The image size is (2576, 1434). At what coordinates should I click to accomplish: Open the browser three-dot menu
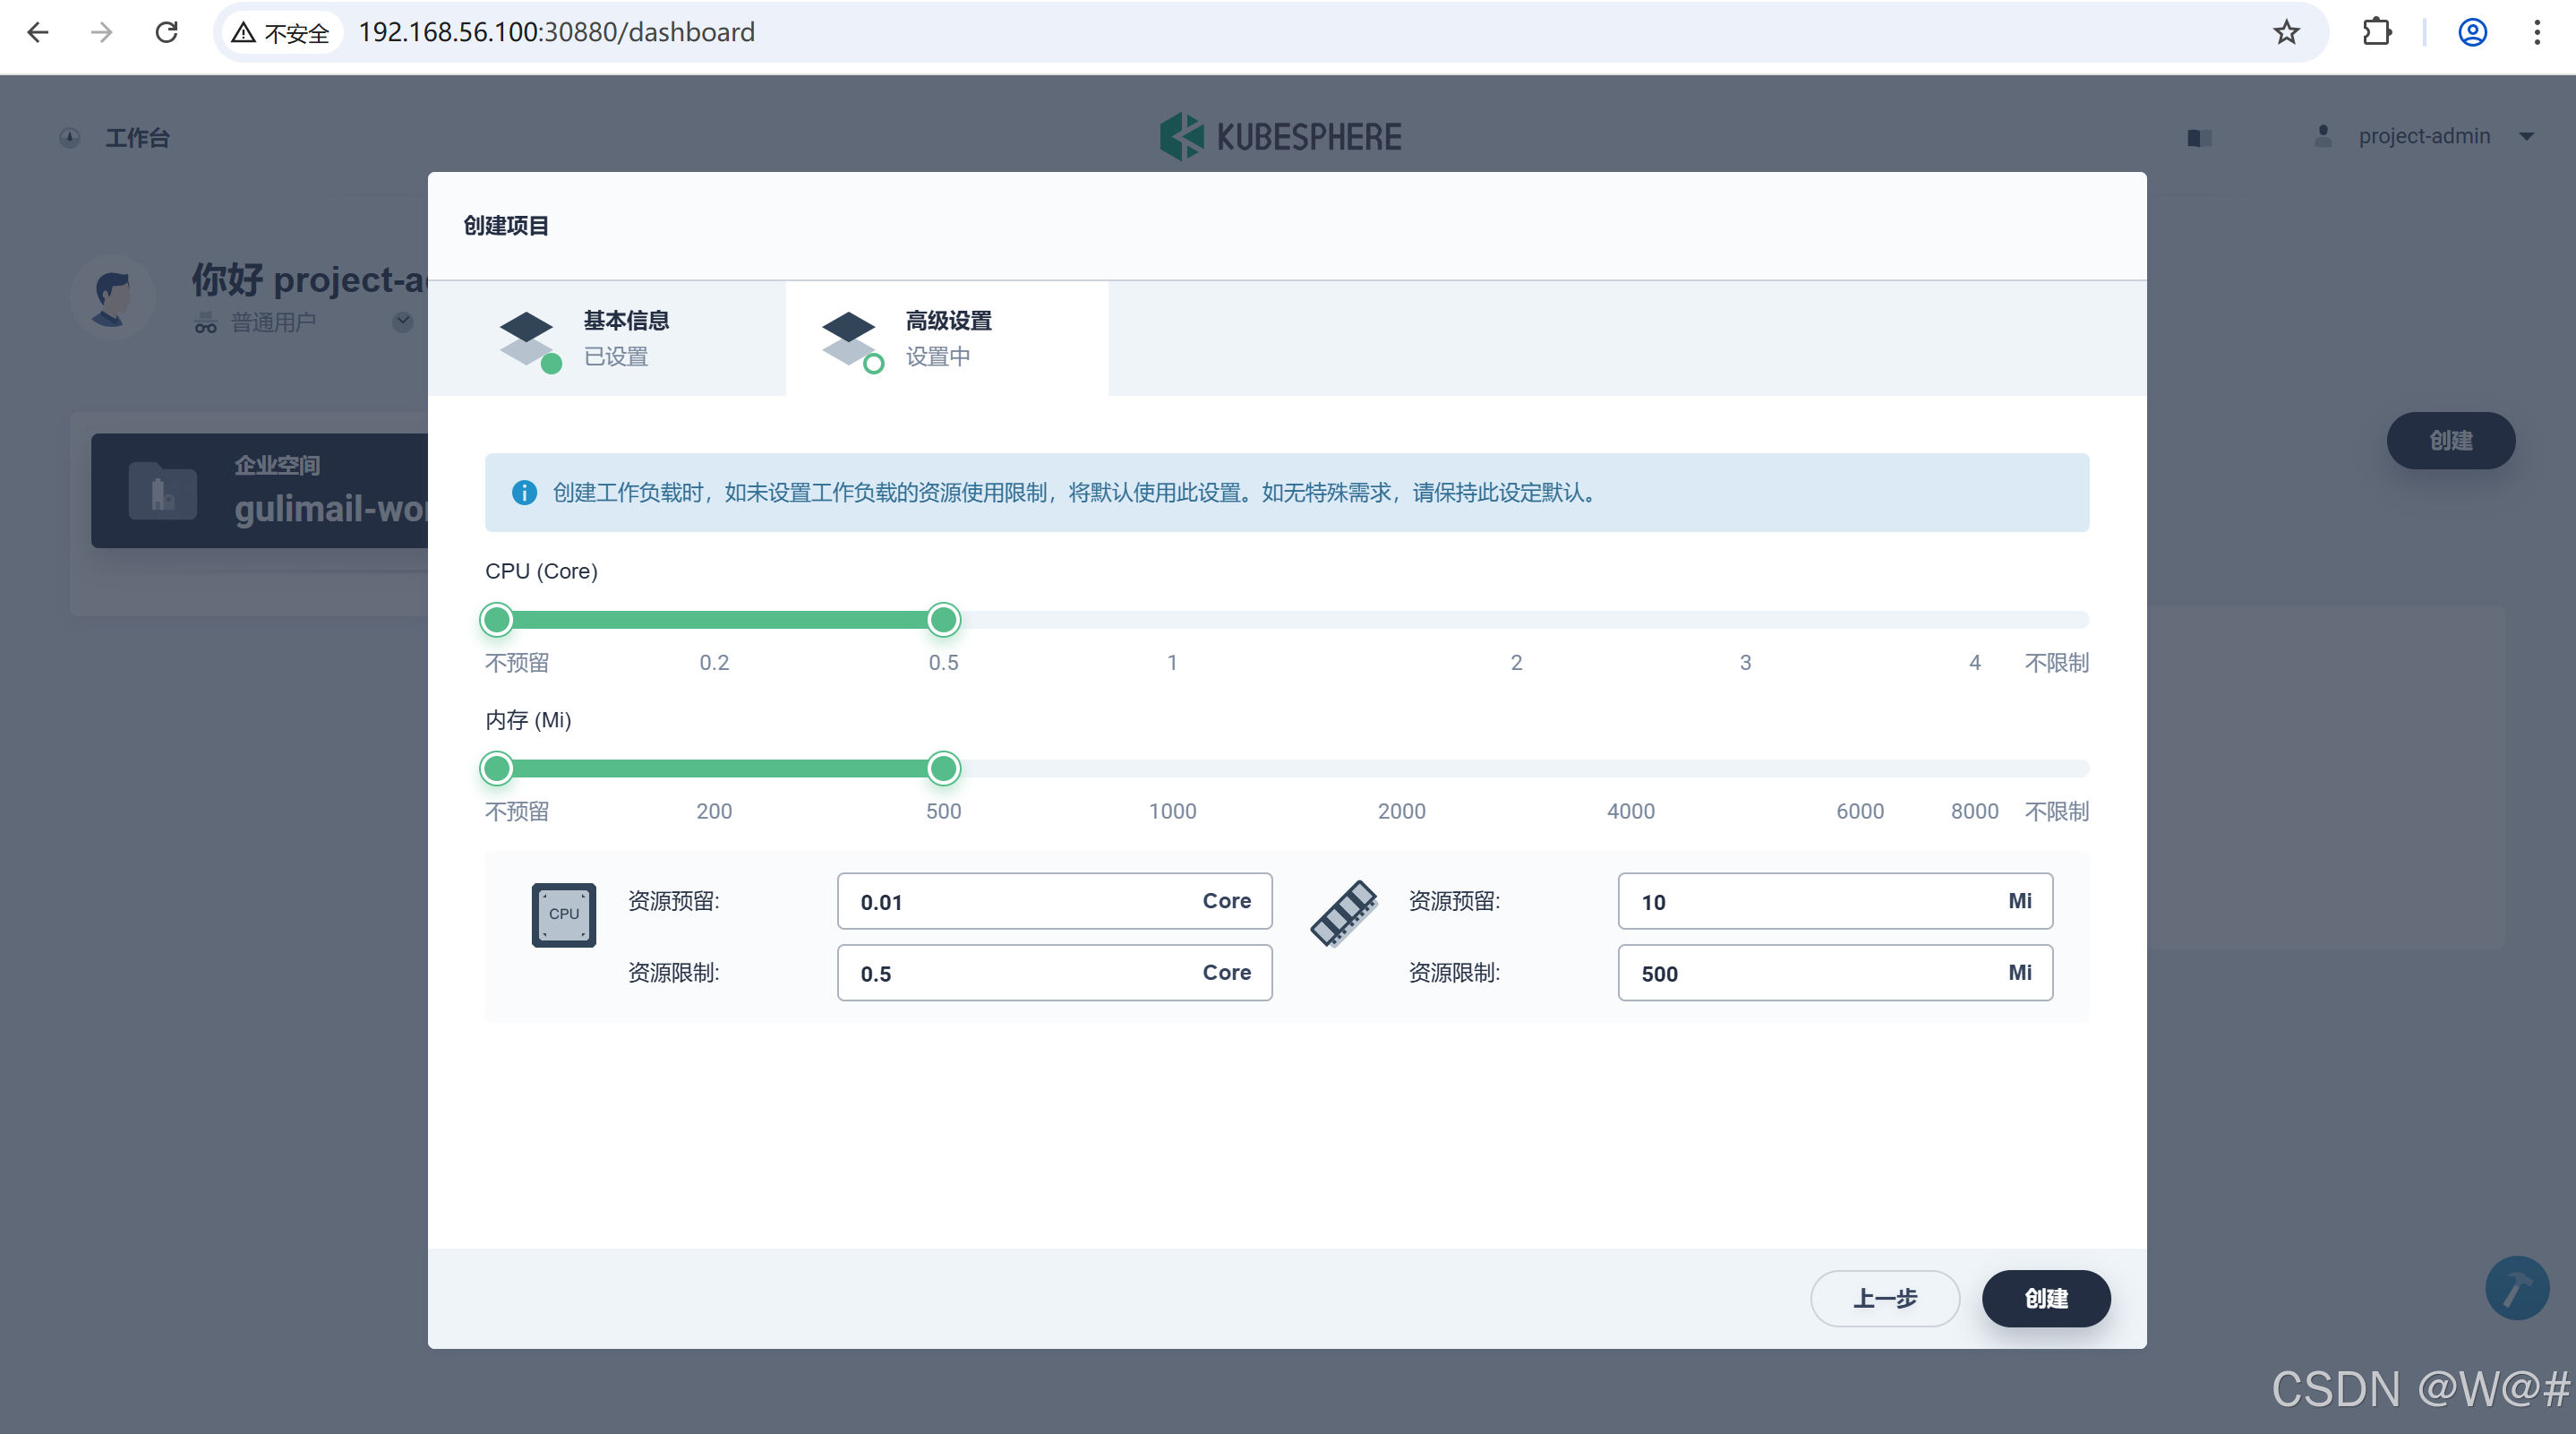[x=2537, y=32]
